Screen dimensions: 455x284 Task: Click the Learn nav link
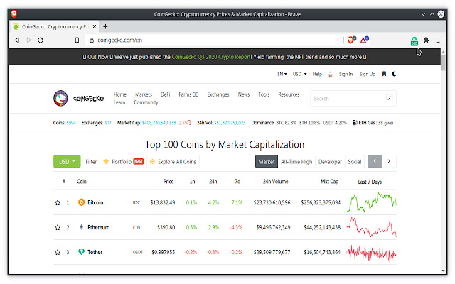click(119, 102)
